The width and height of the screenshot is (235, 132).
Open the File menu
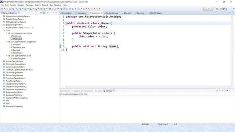pos(2,5)
